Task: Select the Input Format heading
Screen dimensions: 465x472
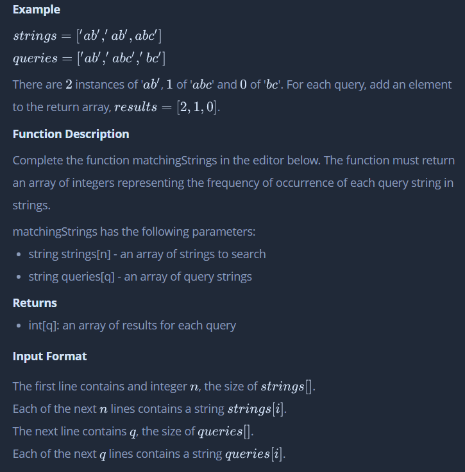Action: pyautogui.click(x=49, y=356)
